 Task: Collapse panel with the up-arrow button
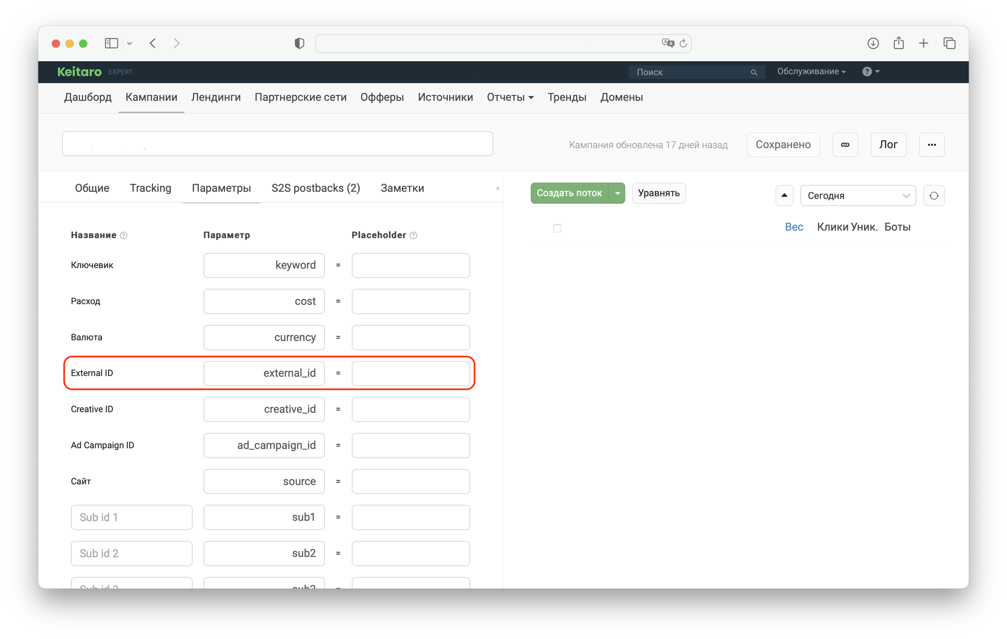pos(784,195)
